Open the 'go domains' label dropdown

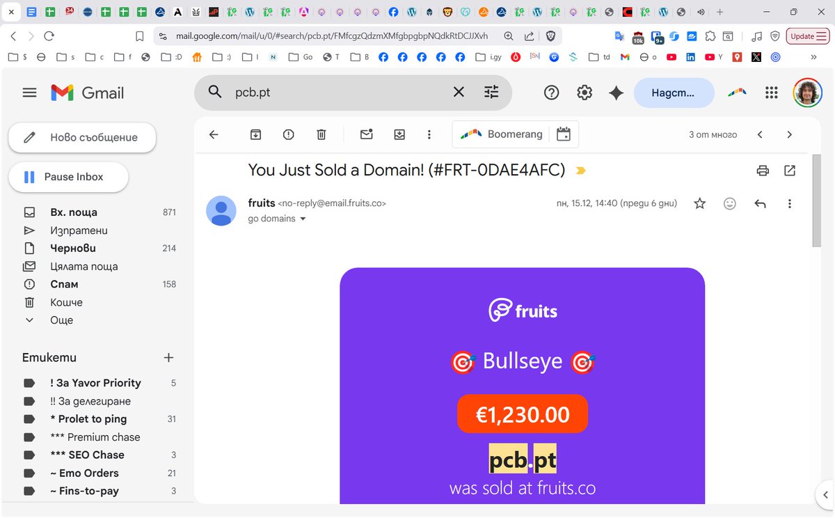point(276,218)
